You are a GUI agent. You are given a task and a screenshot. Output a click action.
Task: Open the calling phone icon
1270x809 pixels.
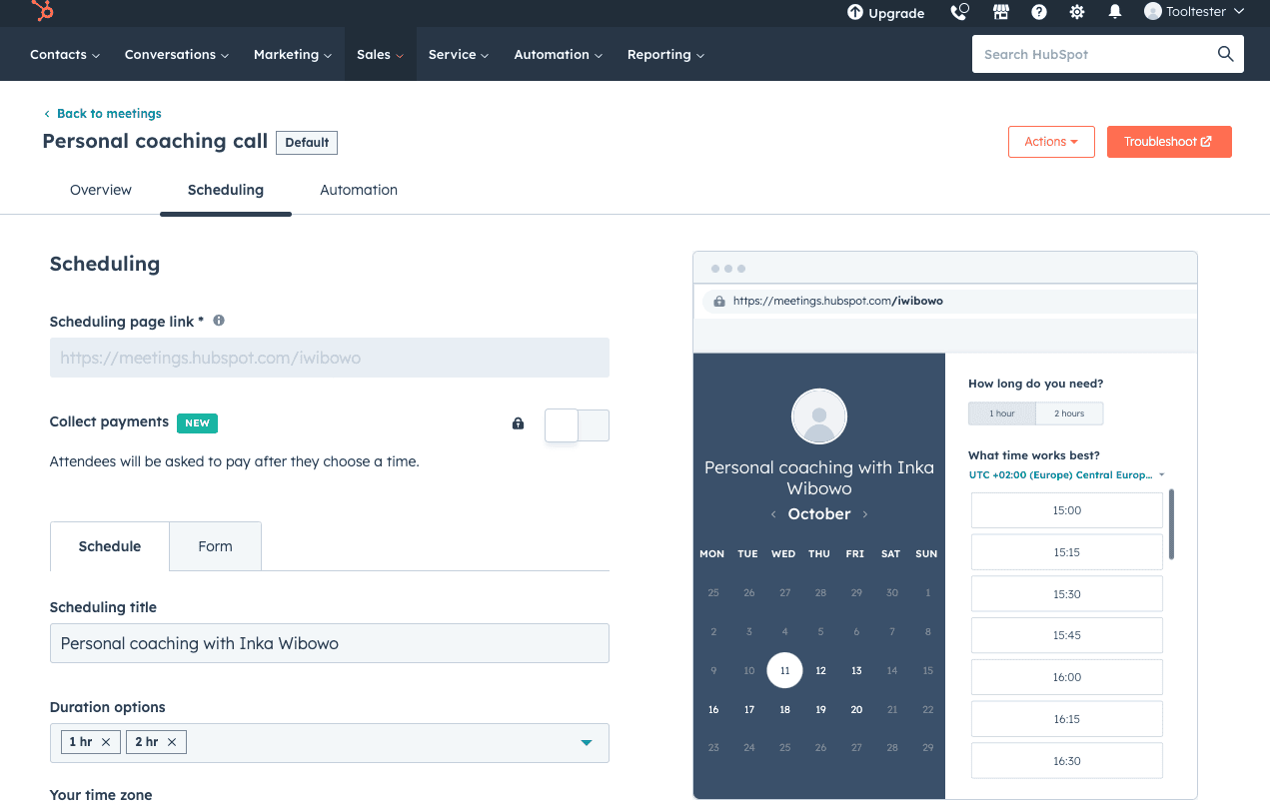click(959, 12)
